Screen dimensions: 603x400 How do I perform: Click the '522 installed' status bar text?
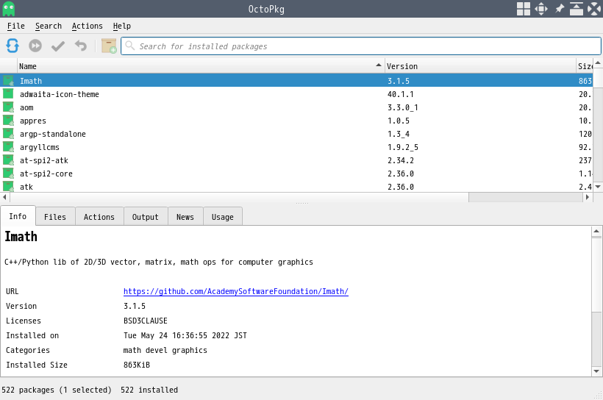(x=149, y=390)
